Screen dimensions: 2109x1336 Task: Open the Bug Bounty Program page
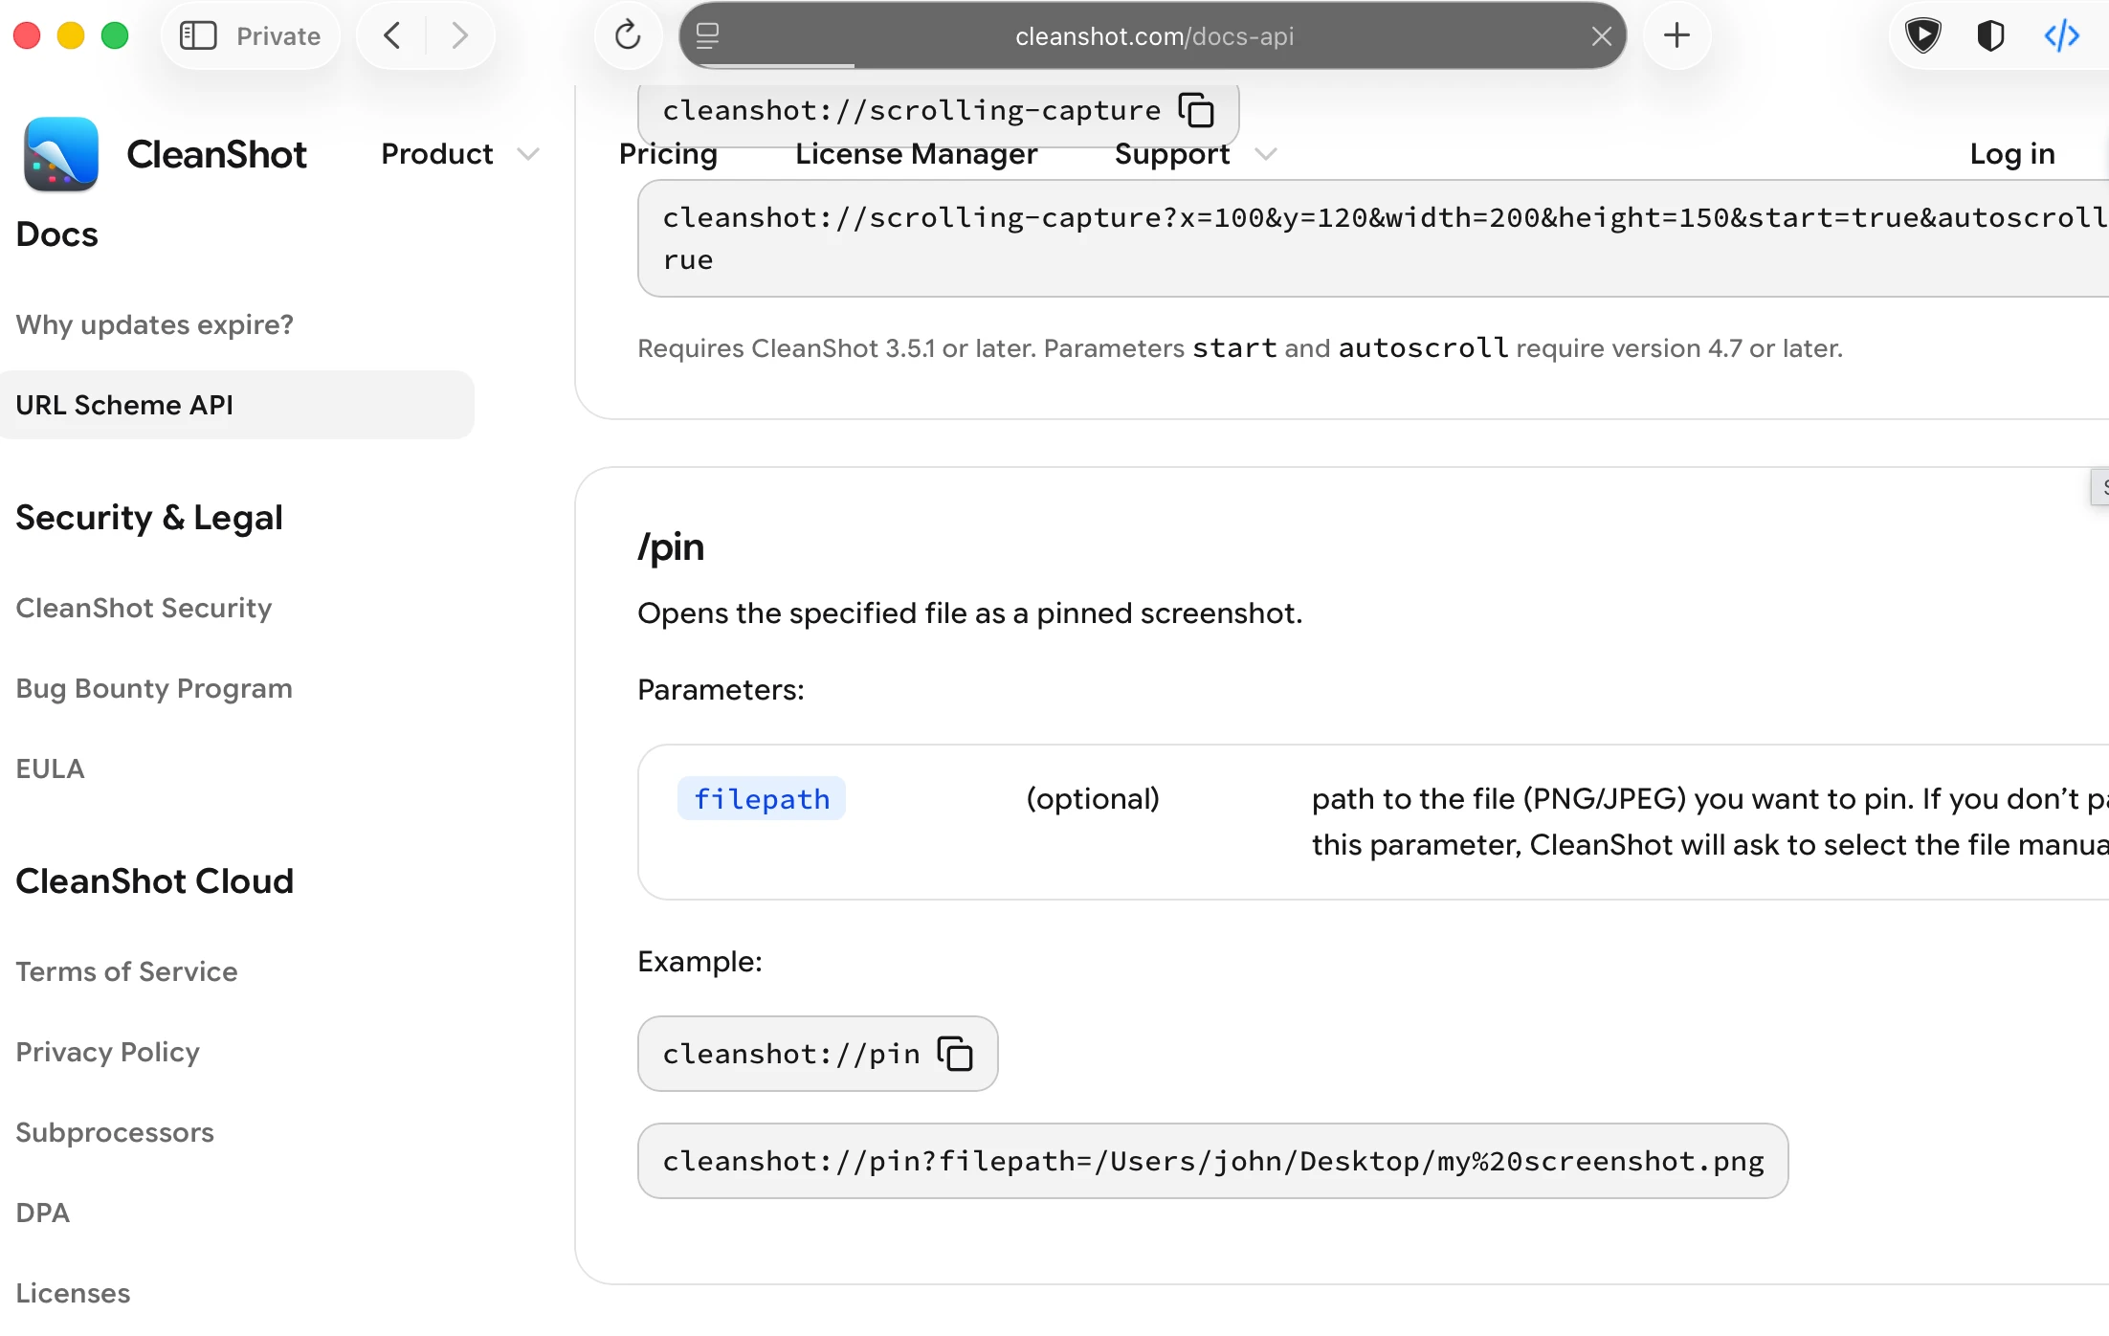pyautogui.click(x=154, y=688)
